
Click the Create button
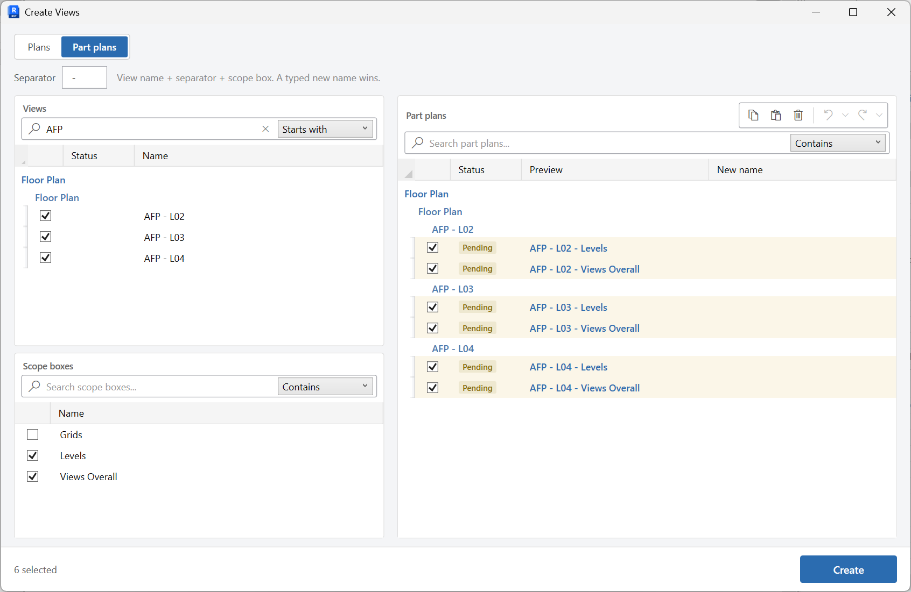coord(849,569)
